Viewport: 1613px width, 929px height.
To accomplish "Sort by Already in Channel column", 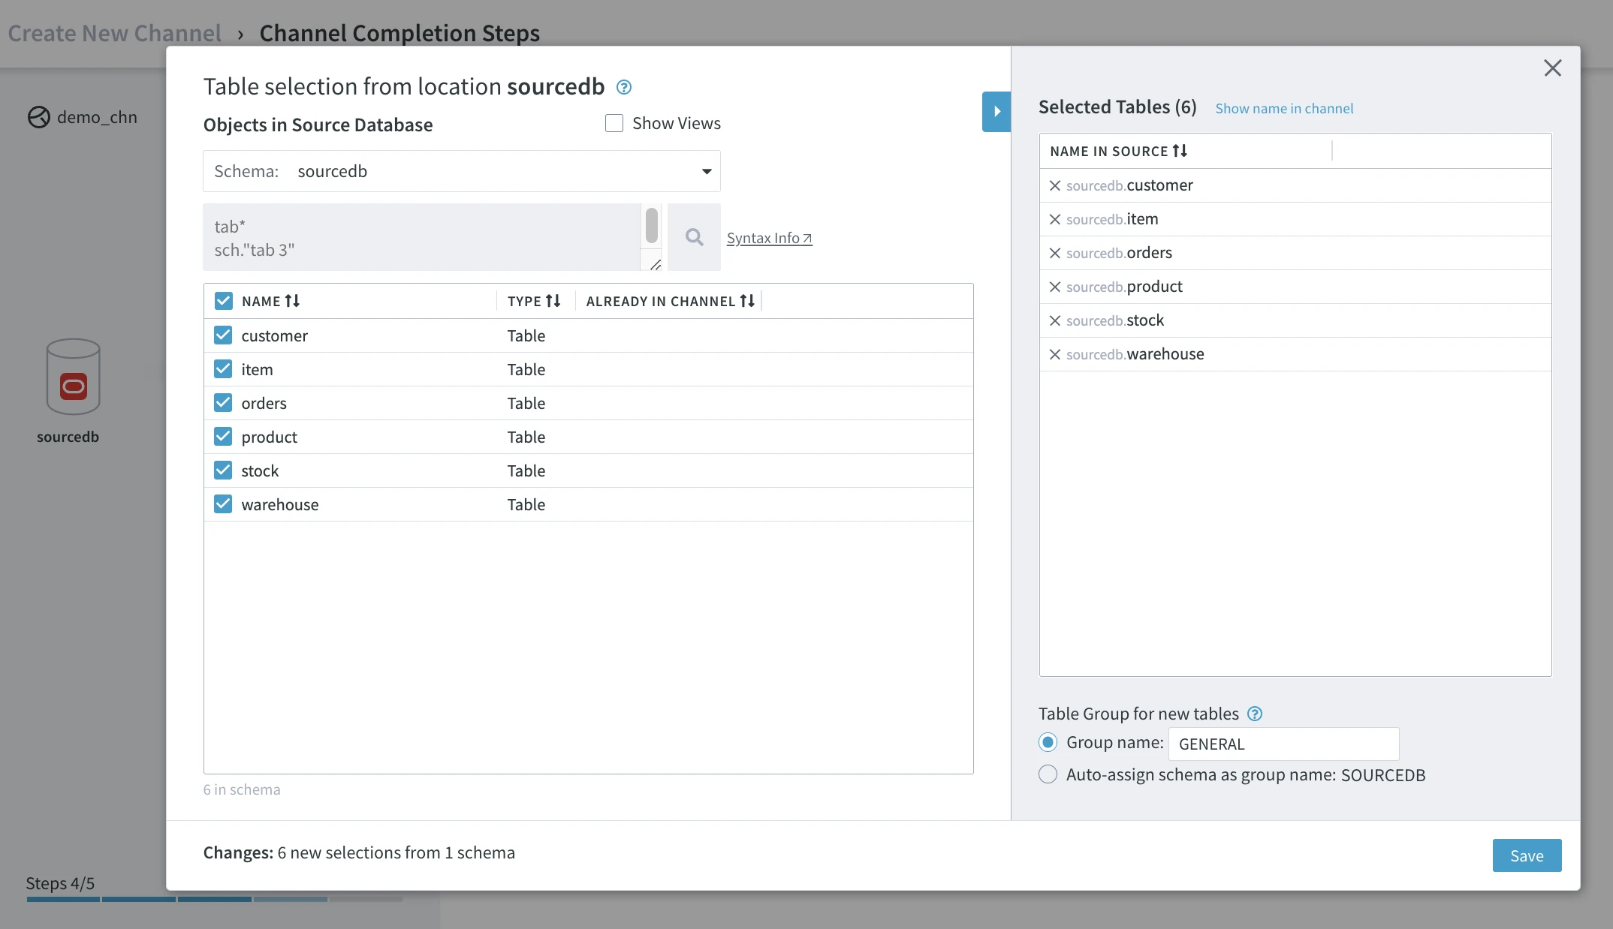I will point(746,301).
